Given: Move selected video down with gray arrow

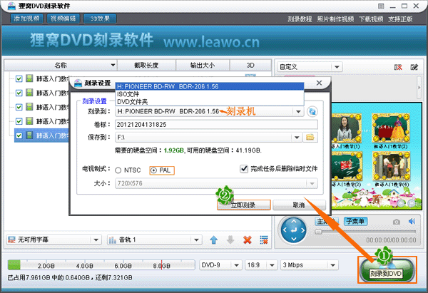Looking at the screenshot, I should pyautogui.click(x=230, y=240).
